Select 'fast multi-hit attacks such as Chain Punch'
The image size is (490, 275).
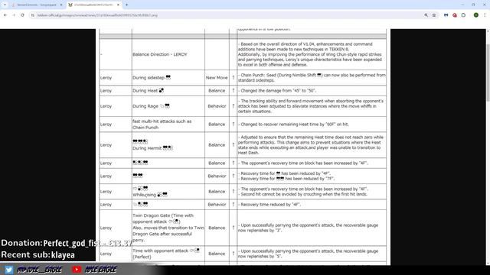coord(162,124)
